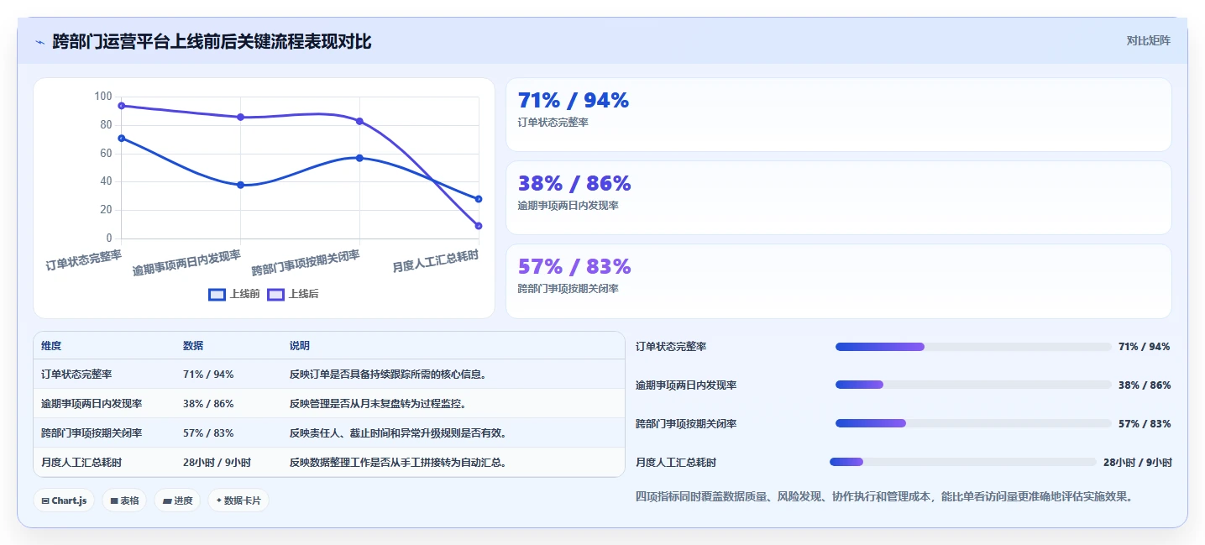Click the table cell 28小时 / 9小时

[x=217, y=463]
